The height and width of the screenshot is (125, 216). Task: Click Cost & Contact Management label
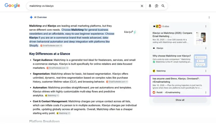[x=50, y=101]
